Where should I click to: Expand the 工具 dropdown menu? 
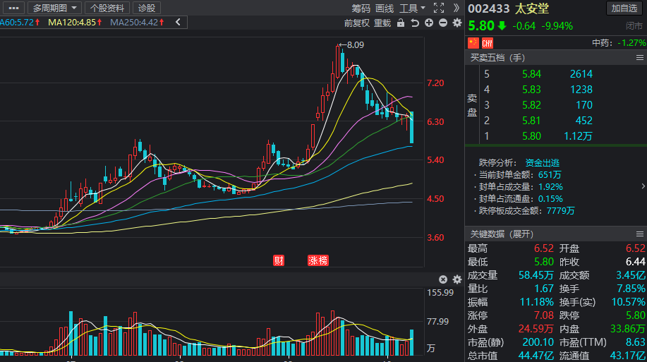[x=412, y=8]
